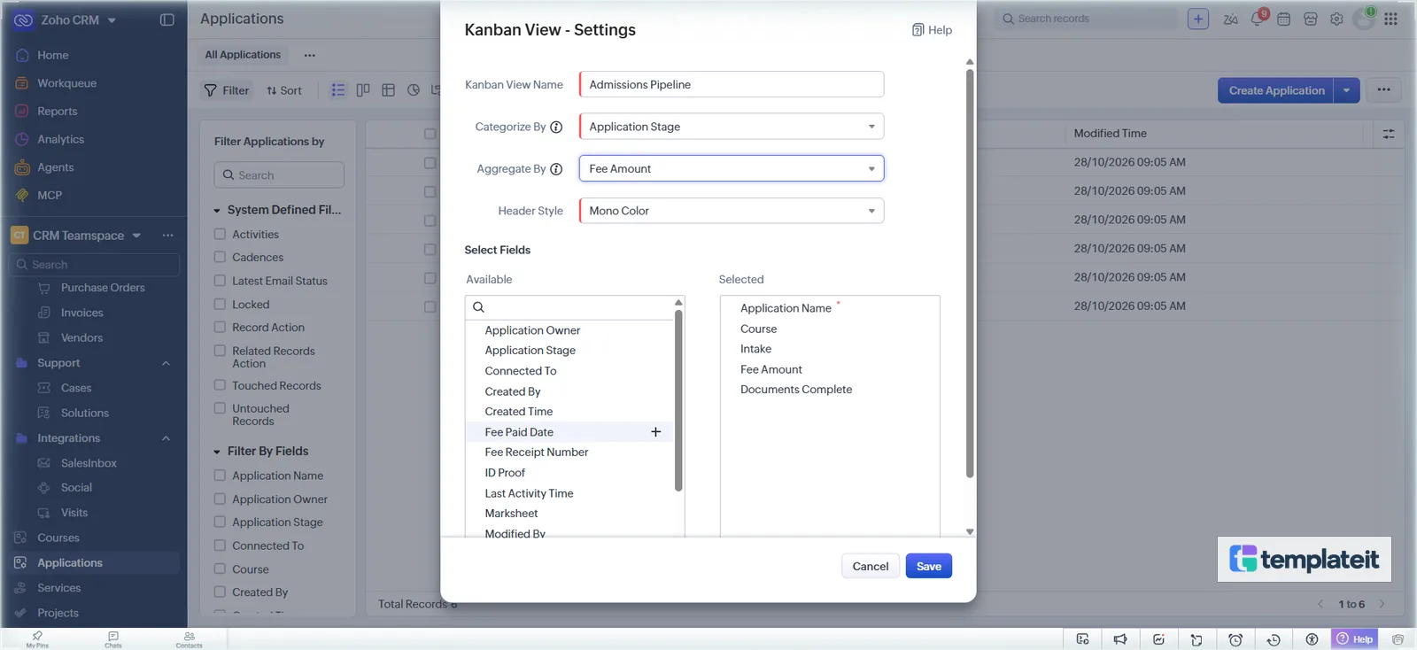Click info icon beside Aggregate By
Image resolution: width=1417 pixels, height=650 pixels.
point(556,169)
